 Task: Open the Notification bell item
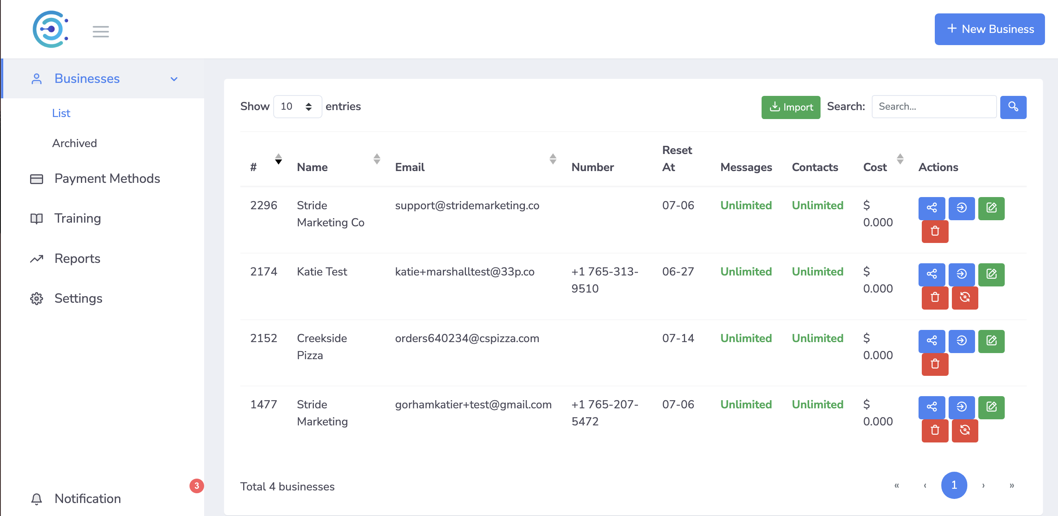tap(87, 498)
